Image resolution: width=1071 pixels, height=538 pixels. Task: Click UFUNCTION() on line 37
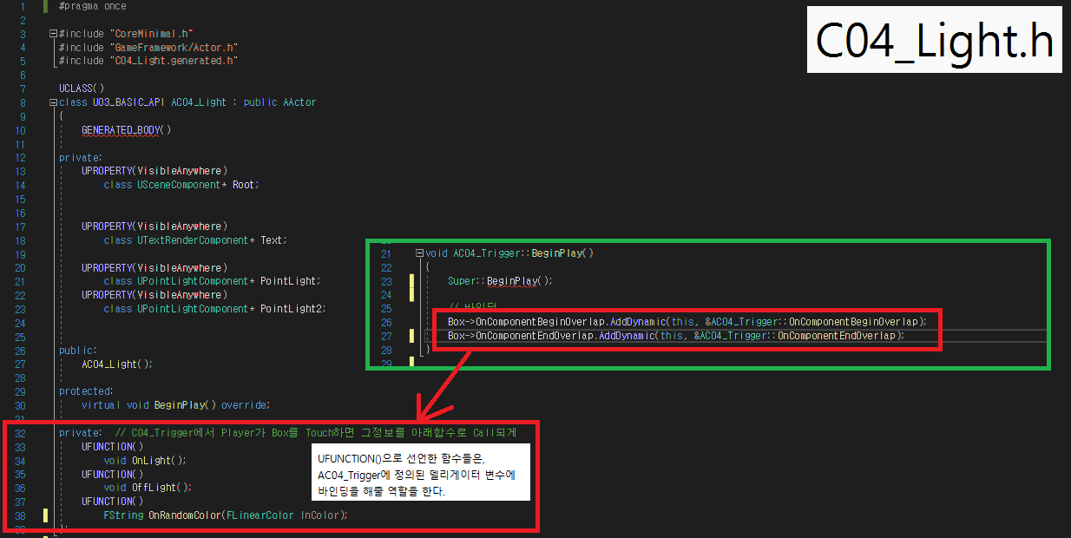(113, 502)
